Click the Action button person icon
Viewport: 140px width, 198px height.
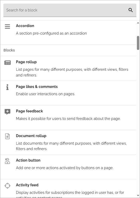pos(8,161)
